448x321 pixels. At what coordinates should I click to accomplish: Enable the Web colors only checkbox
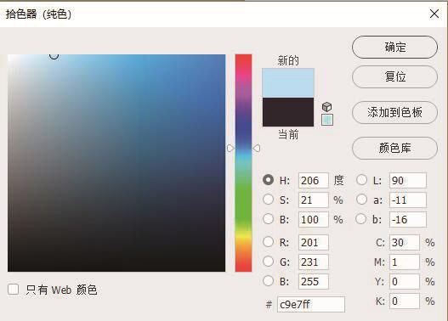point(13,290)
